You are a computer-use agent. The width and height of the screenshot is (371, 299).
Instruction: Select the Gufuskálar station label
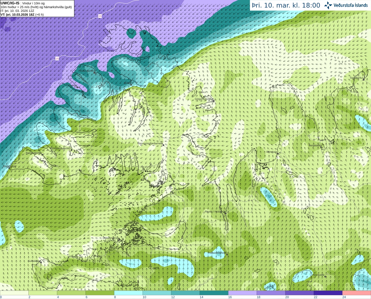[34, 261]
